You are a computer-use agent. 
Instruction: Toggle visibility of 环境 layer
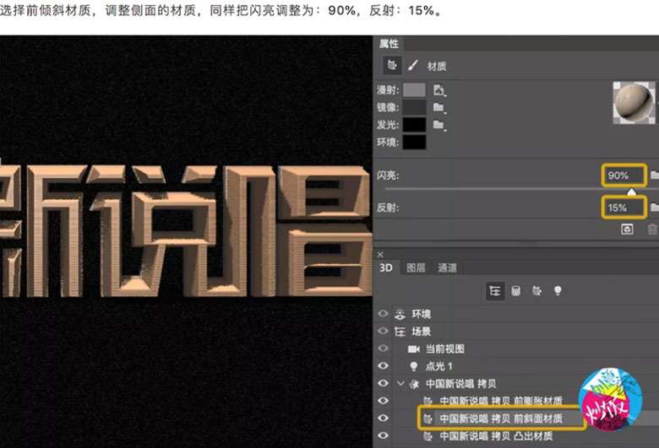[x=384, y=313]
